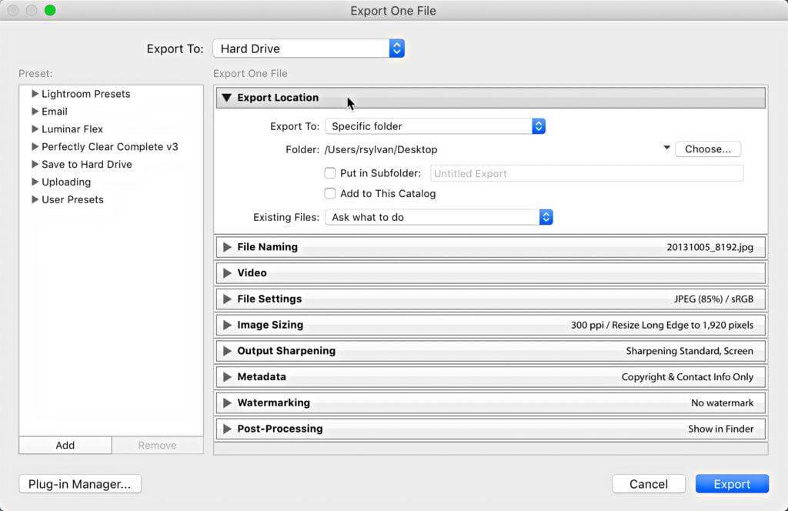Open the Specific folder dropdown
Screen dimensions: 788x511
[435, 126]
